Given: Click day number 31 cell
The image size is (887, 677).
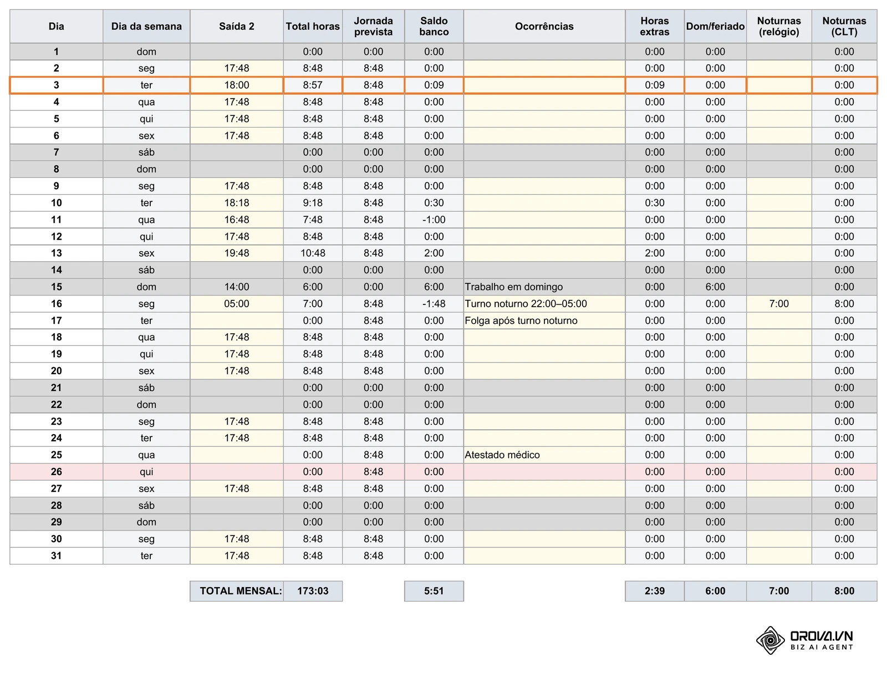Looking at the screenshot, I should point(57,556).
